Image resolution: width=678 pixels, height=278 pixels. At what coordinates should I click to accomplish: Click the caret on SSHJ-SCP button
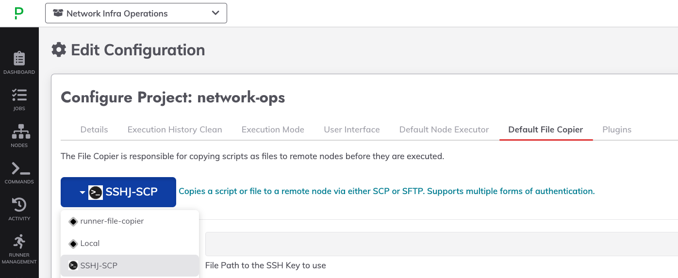83,193
